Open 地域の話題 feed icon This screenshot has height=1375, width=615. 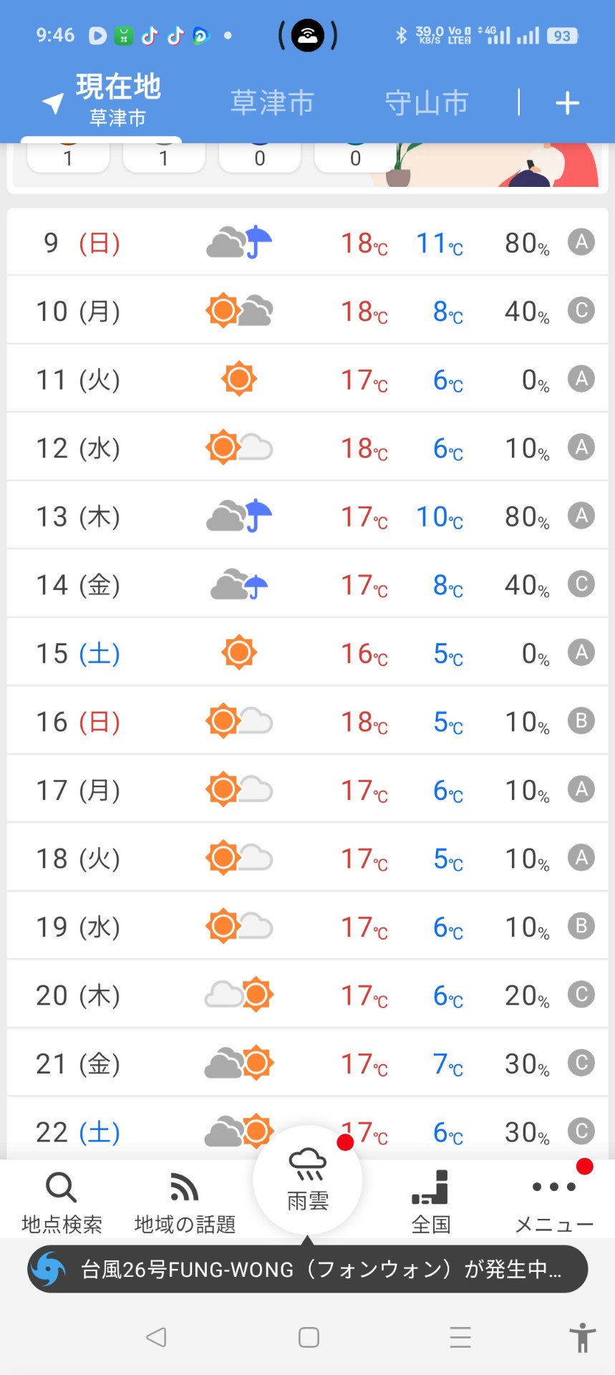click(x=184, y=1188)
